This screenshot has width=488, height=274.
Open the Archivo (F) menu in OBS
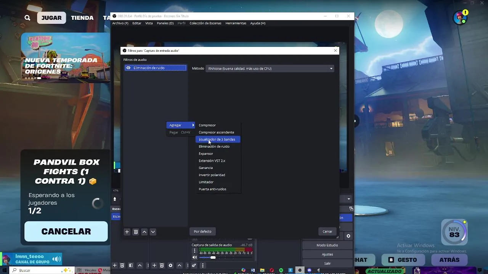click(x=120, y=23)
